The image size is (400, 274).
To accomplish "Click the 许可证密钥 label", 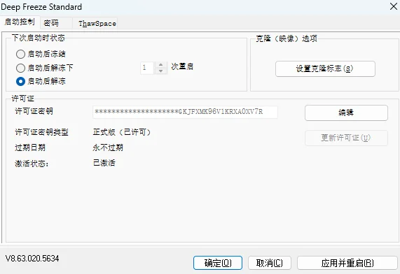I will 34,111.
